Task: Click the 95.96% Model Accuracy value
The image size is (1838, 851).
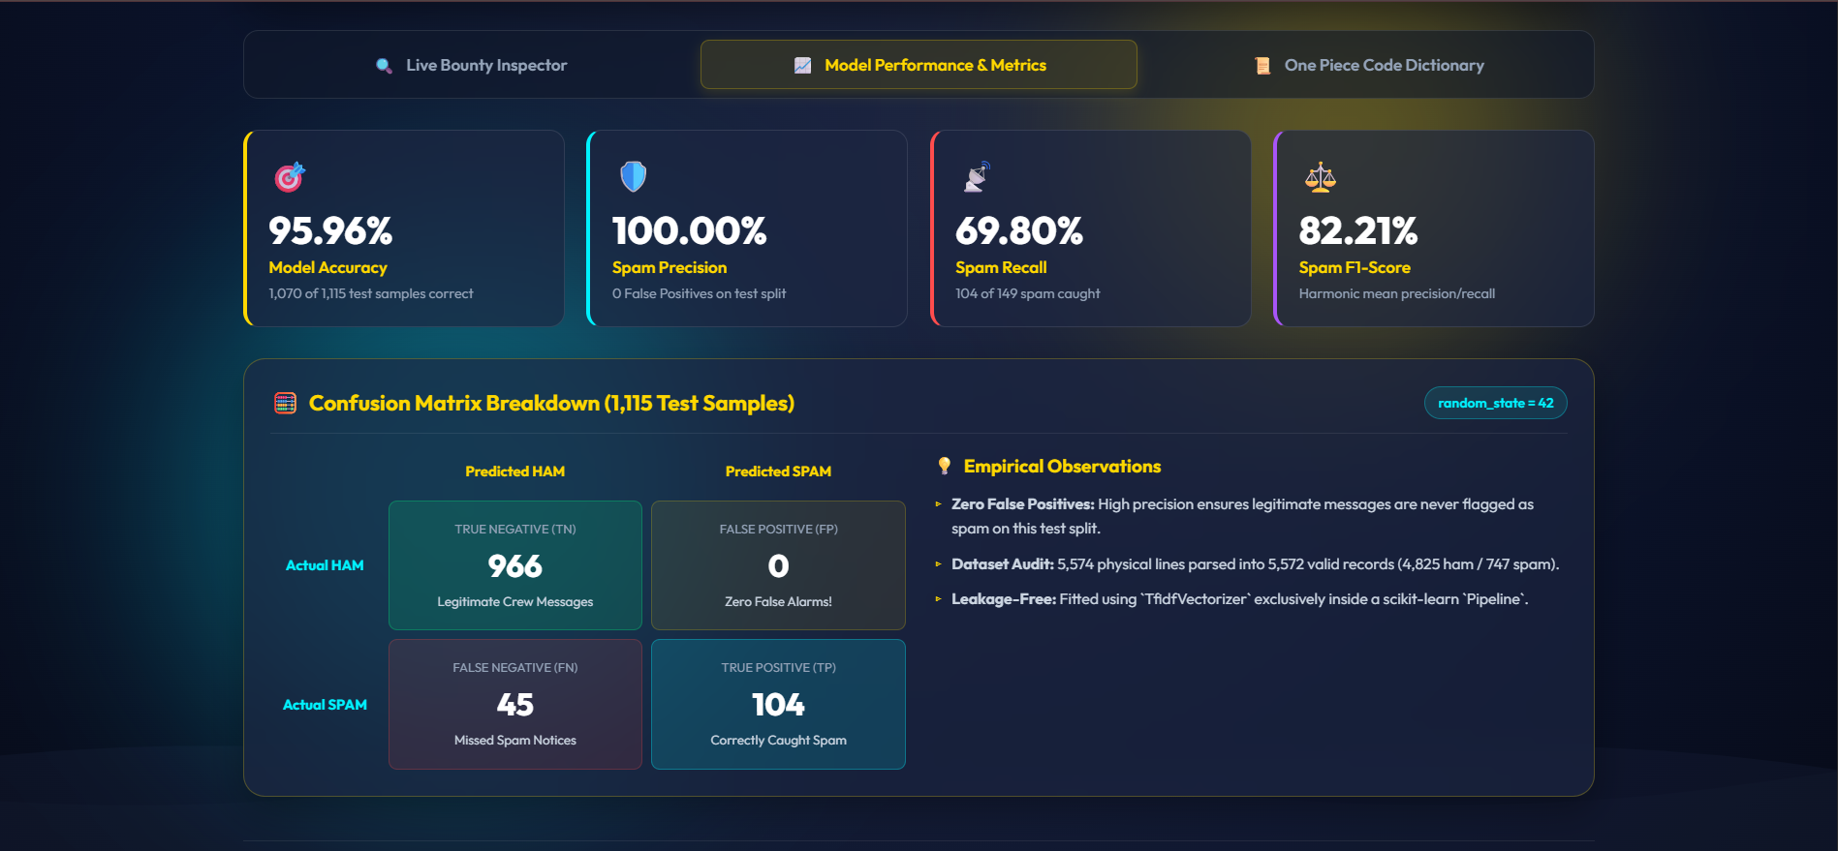Action: tap(330, 231)
